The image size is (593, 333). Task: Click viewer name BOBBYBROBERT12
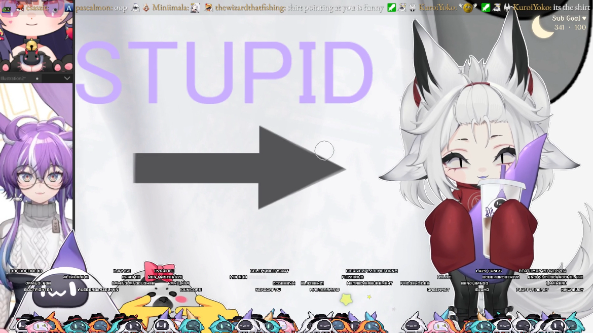501,277
